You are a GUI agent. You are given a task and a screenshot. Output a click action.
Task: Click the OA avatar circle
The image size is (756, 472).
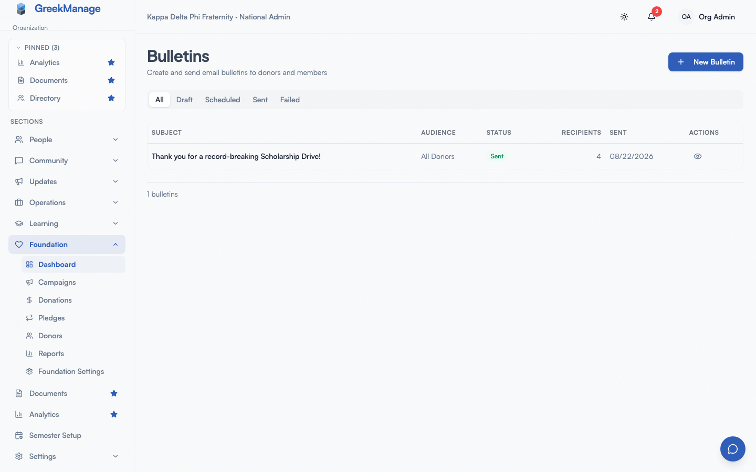click(686, 17)
